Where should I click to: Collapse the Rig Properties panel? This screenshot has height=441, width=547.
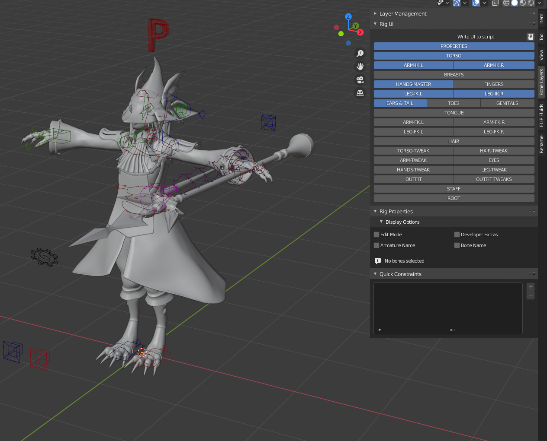click(396, 212)
